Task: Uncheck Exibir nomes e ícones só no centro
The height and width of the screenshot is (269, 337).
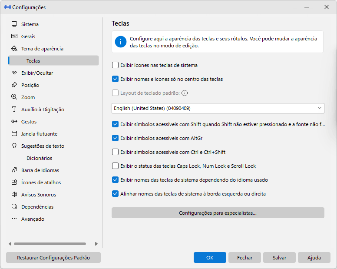Action: (115, 79)
